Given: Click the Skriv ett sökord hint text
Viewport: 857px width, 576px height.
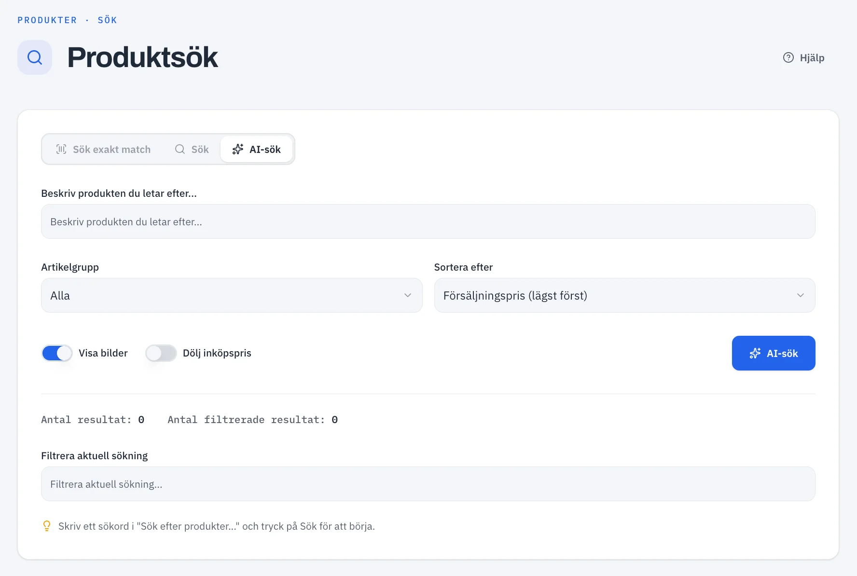Looking at the screenshot, I should [x=217, y=526].
